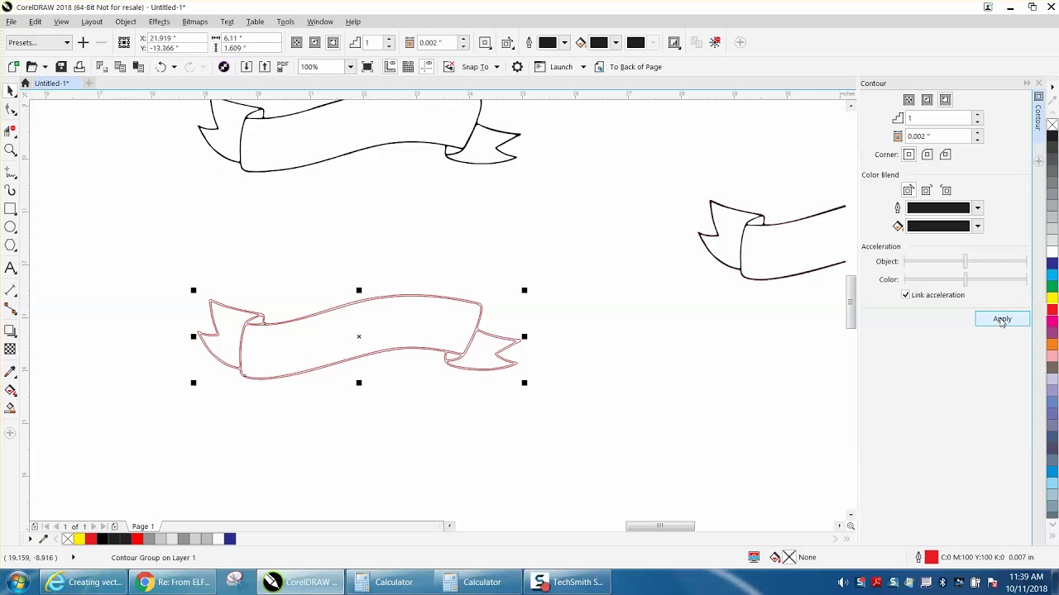
Task: Click the contour offset field in docker
Action: (938, 136)
